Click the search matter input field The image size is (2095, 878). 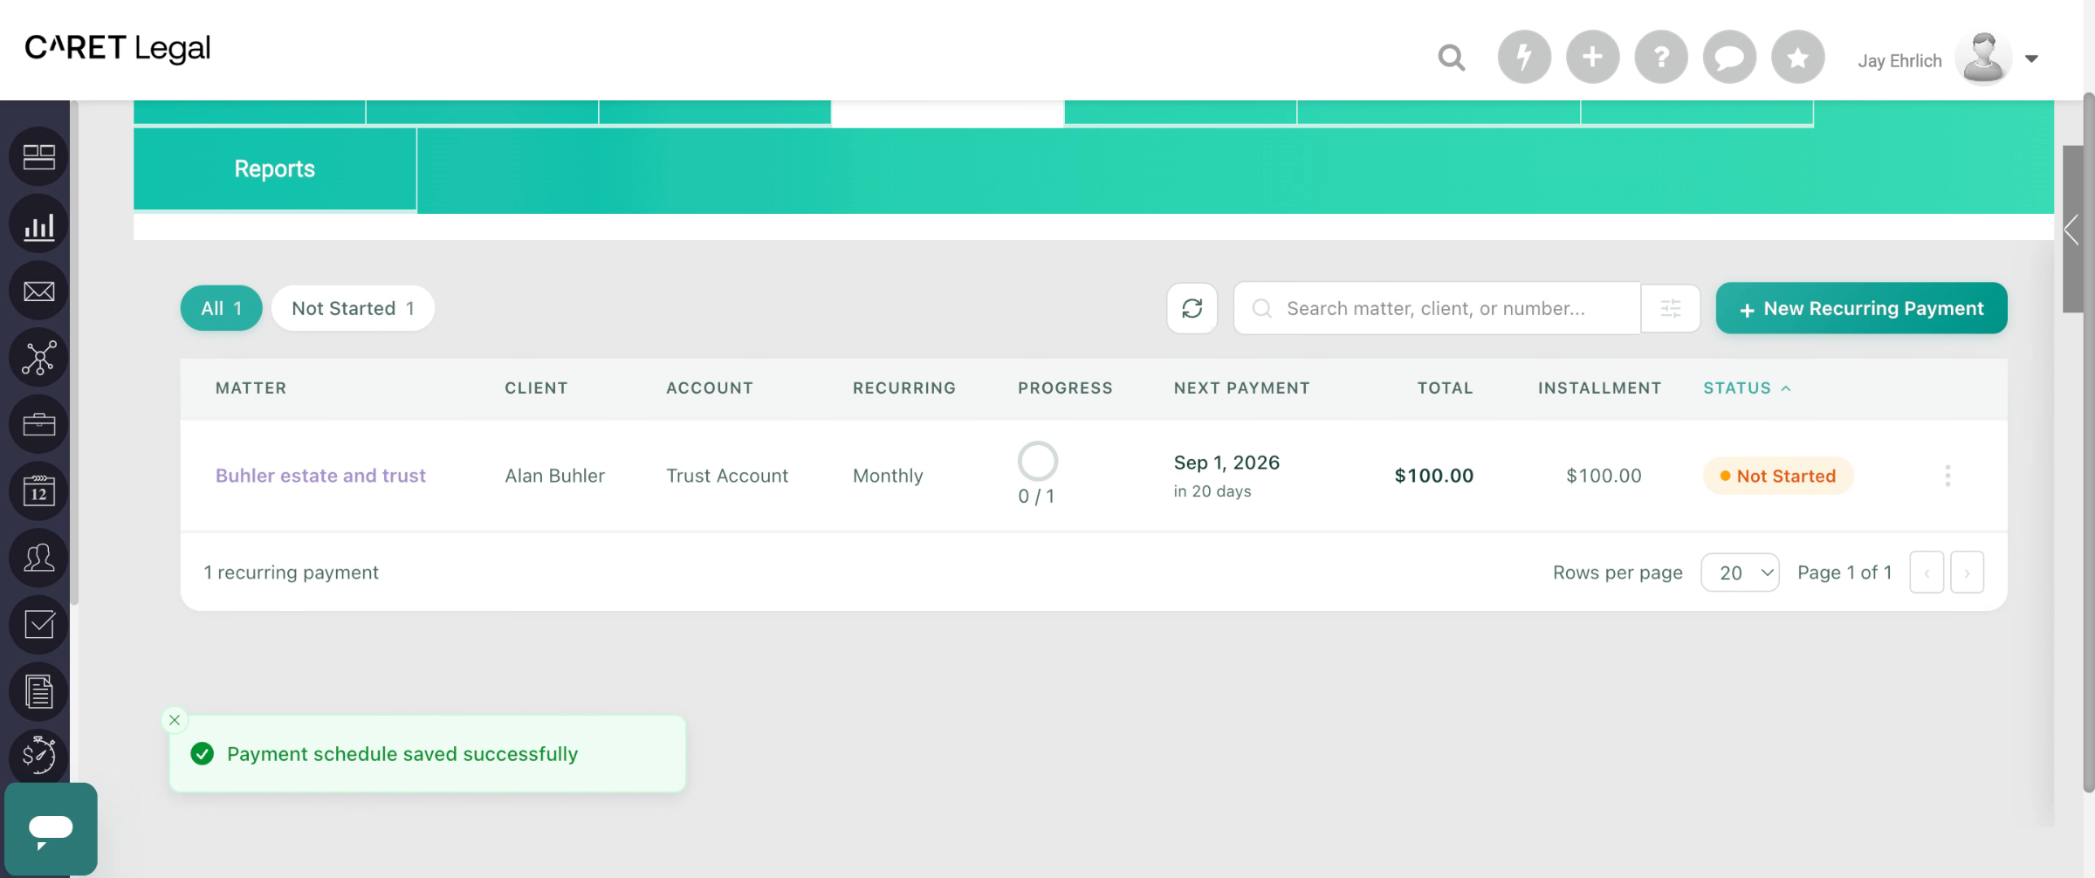[x=1437, y=308]
